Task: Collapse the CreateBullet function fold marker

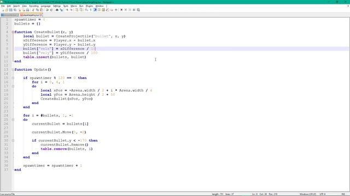Action: pyautogui.click(x=13, y=32)
